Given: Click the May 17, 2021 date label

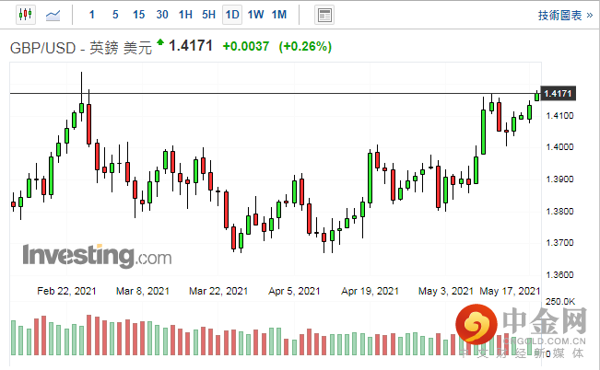Looking at the screenshot, I should [510, 291].
